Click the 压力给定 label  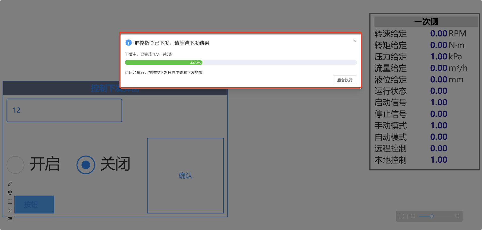point(390,57)
